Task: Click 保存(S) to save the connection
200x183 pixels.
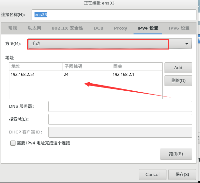Action: [x=182, y=174]
